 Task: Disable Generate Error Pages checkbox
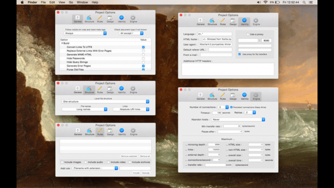click(143, 66)
